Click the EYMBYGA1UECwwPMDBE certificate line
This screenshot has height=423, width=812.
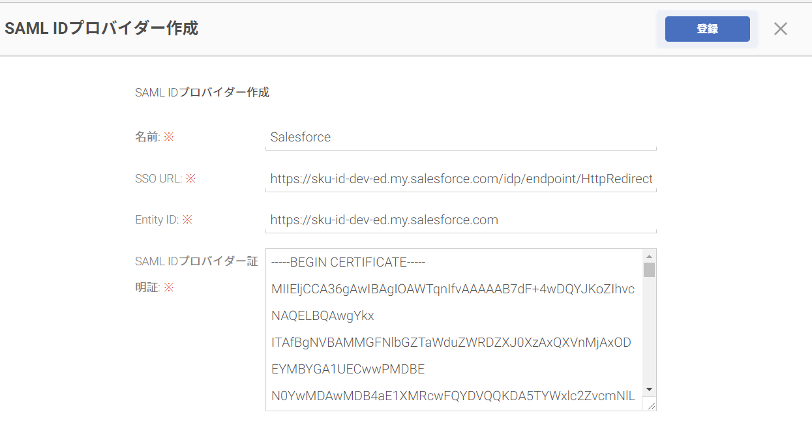[x=348, y=369]
